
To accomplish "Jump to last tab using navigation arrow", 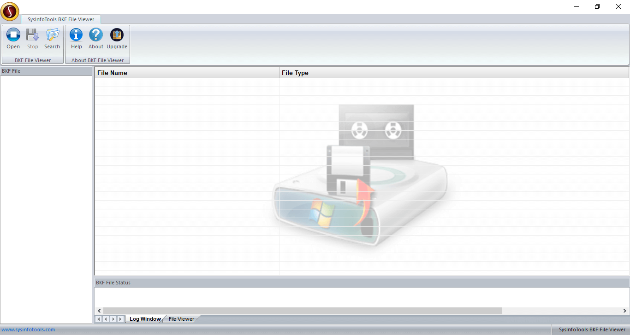I will click(x=121, y=319).
